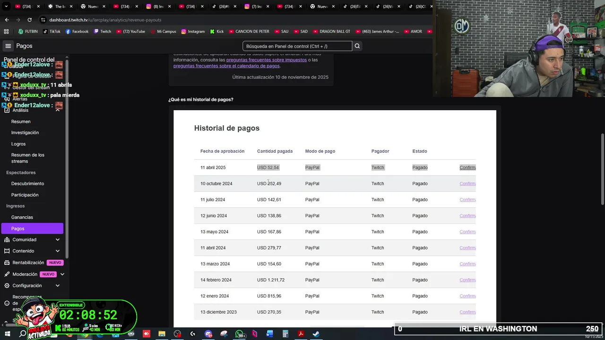Open Windows Start menu

point(7,334)
